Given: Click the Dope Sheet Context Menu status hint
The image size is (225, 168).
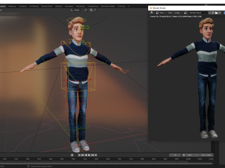Looking at the screenshot, I should click(x=41, y=167).
